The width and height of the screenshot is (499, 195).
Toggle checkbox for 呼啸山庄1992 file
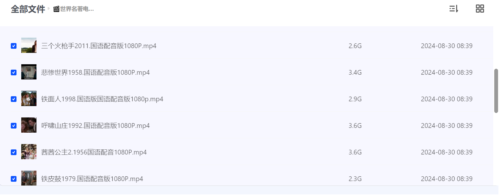click(14, 126)
